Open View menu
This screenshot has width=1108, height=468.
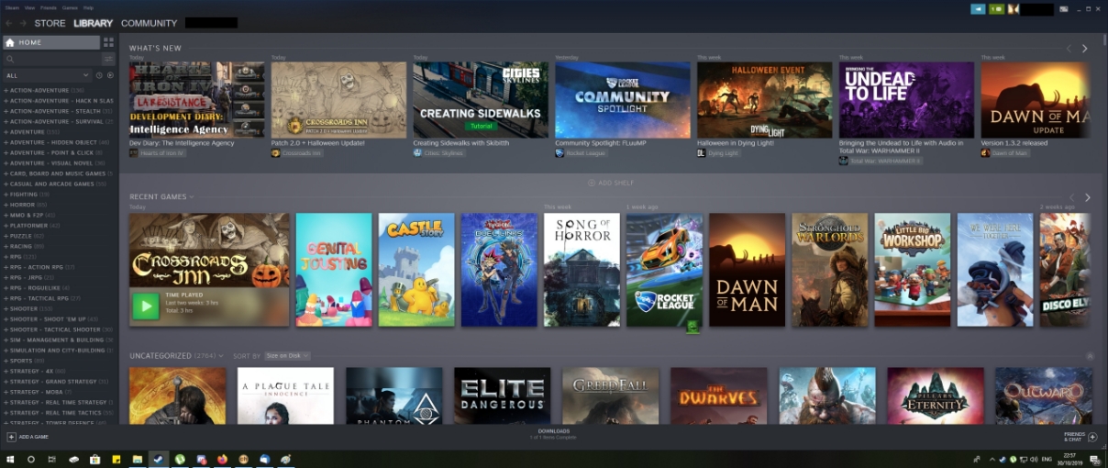tap(30, 7)
